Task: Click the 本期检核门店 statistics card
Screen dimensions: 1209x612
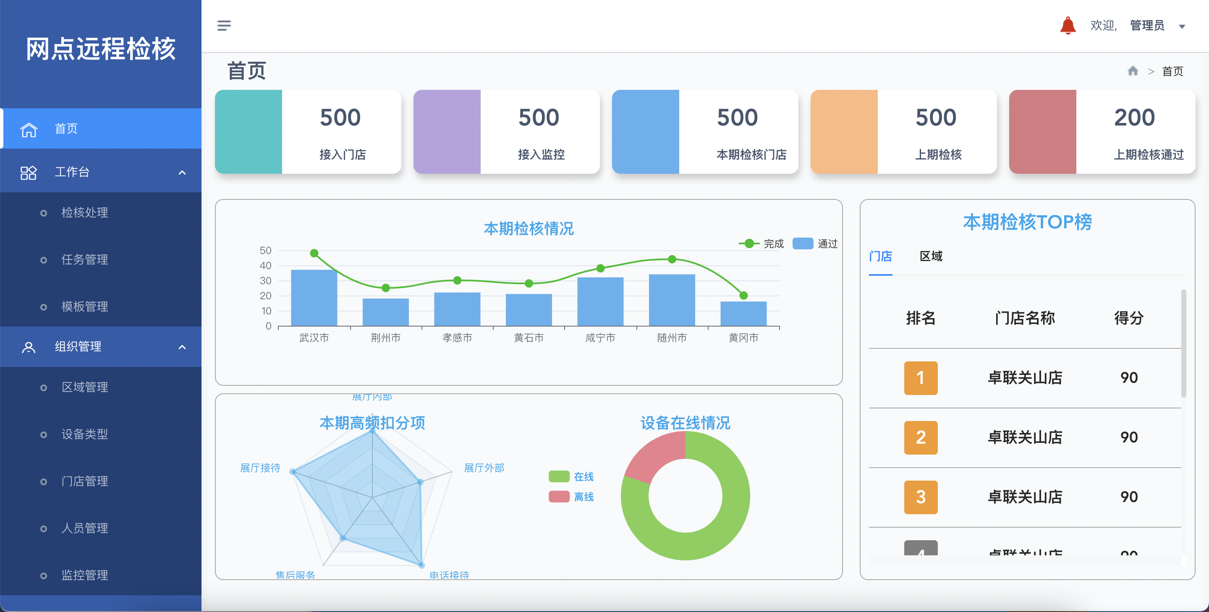Action: tap(705, 132)
